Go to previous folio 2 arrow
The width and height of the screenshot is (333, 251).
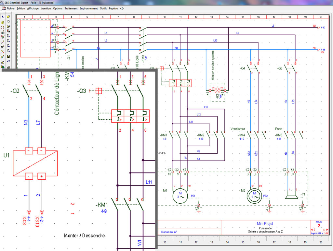[313, 230]
